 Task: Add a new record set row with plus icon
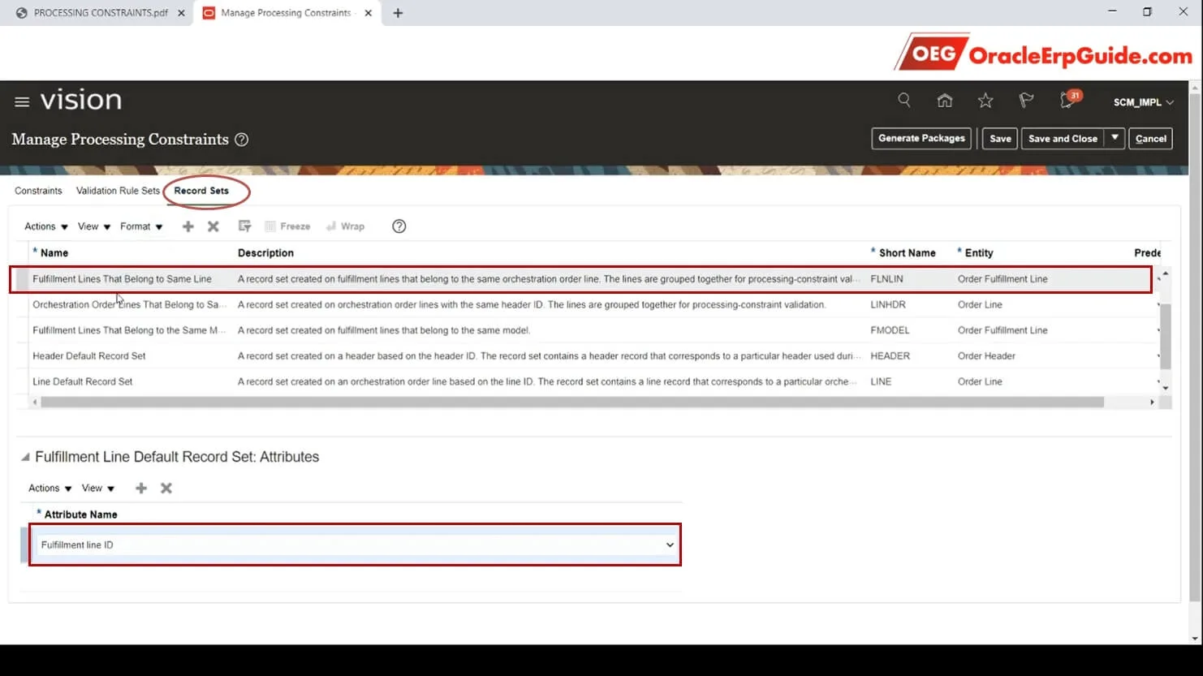(x=188, y=226)
